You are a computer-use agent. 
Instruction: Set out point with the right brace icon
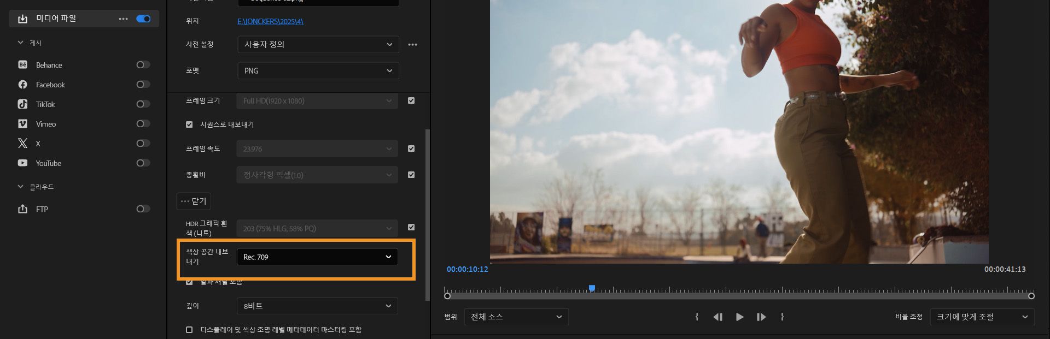pyautogui.click(x=782, y=317)
